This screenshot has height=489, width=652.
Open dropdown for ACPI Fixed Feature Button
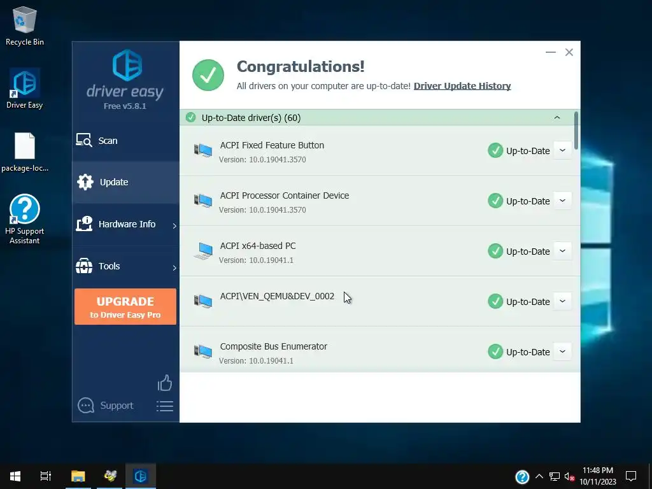[562, 150]
